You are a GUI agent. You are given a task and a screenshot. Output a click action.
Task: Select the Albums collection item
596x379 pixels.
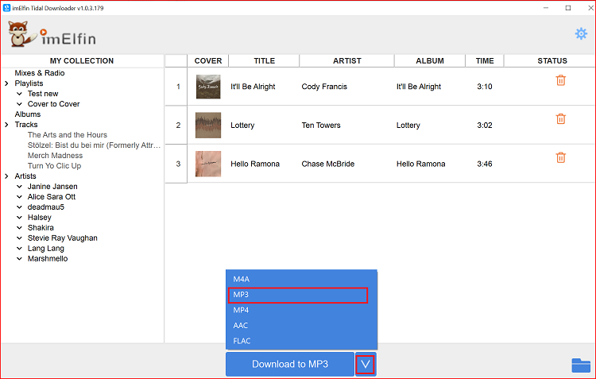pos(27,114)
